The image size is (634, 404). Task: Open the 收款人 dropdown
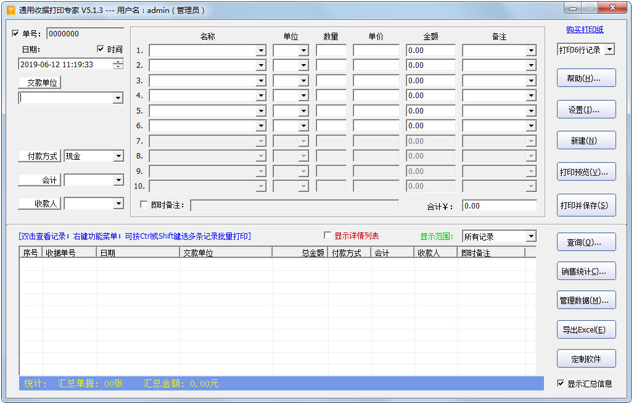[x=118, y=204]
